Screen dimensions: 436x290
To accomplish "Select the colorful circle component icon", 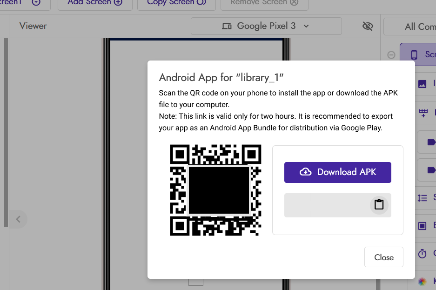I will click(422, 282).
